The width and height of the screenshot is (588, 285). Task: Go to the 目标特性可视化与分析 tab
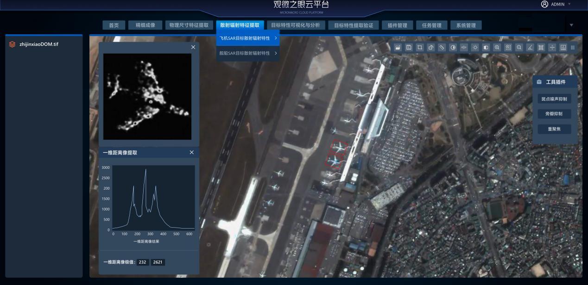[295, 25]
